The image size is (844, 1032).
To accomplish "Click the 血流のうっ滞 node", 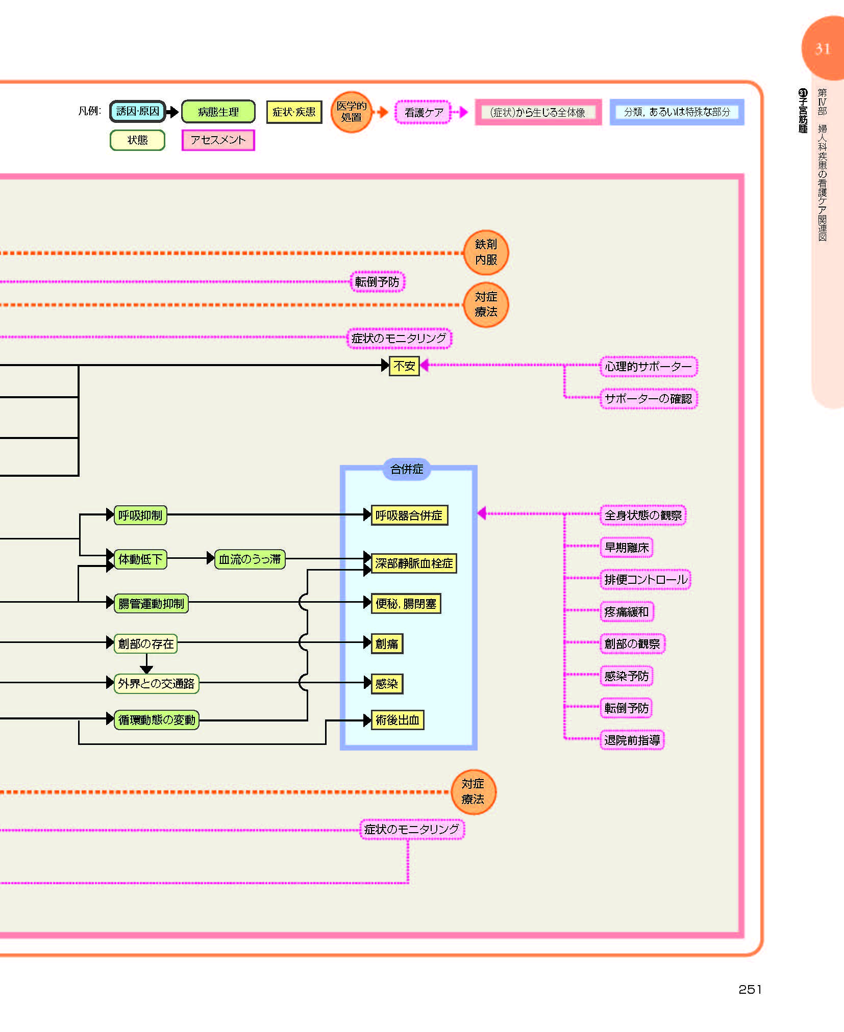I will (250, 559).
